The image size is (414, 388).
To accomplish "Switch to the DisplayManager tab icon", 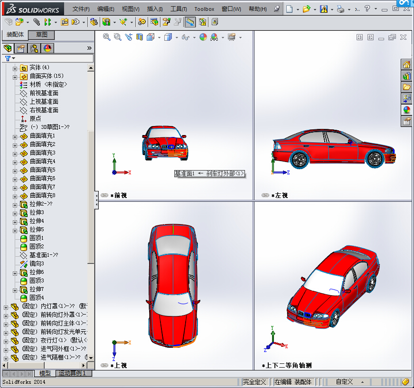I will click(47, 48).
